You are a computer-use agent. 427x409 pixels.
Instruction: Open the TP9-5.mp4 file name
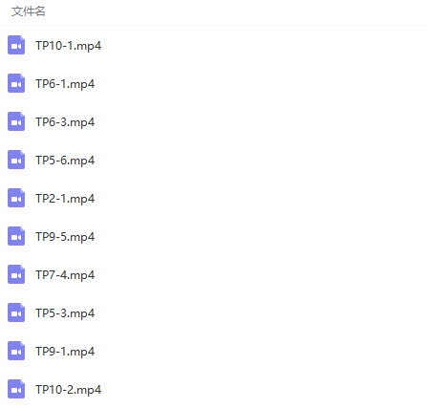[65, 237]
